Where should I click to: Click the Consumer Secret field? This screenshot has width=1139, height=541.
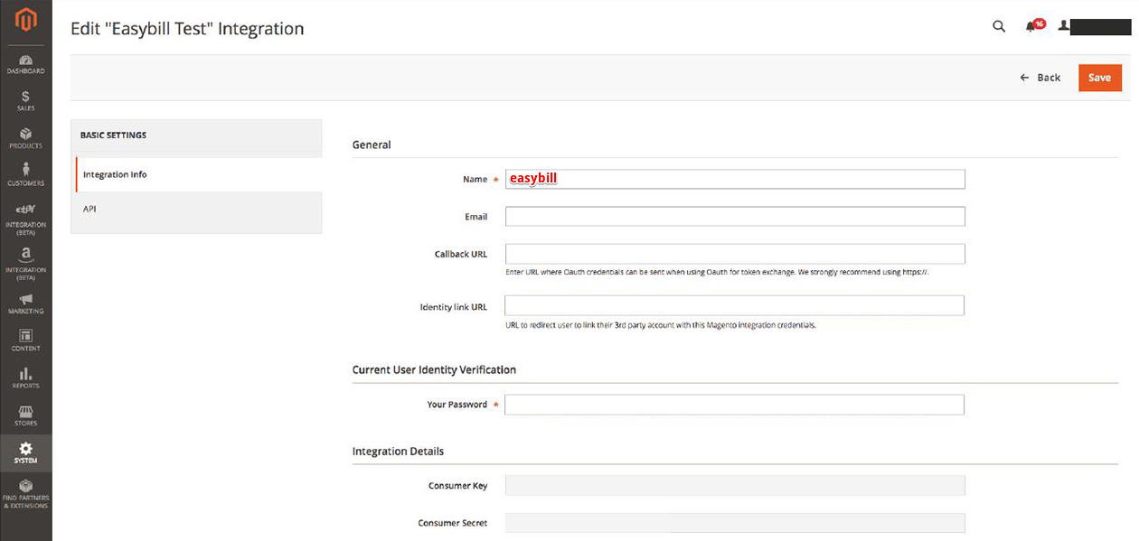point(735,523)
